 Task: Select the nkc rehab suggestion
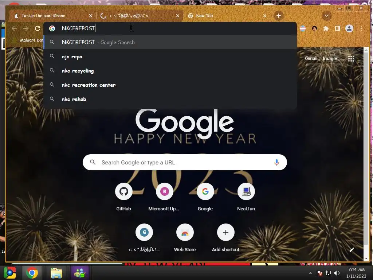point(170,99)
